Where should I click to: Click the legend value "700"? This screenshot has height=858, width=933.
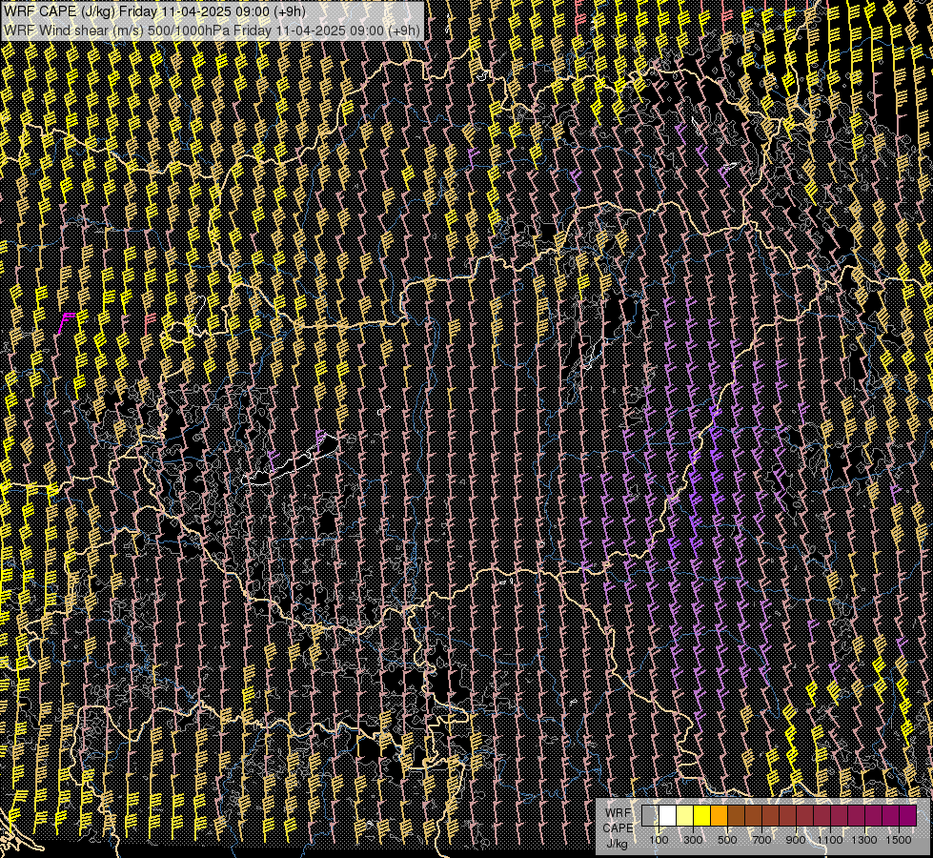point(761,840)
